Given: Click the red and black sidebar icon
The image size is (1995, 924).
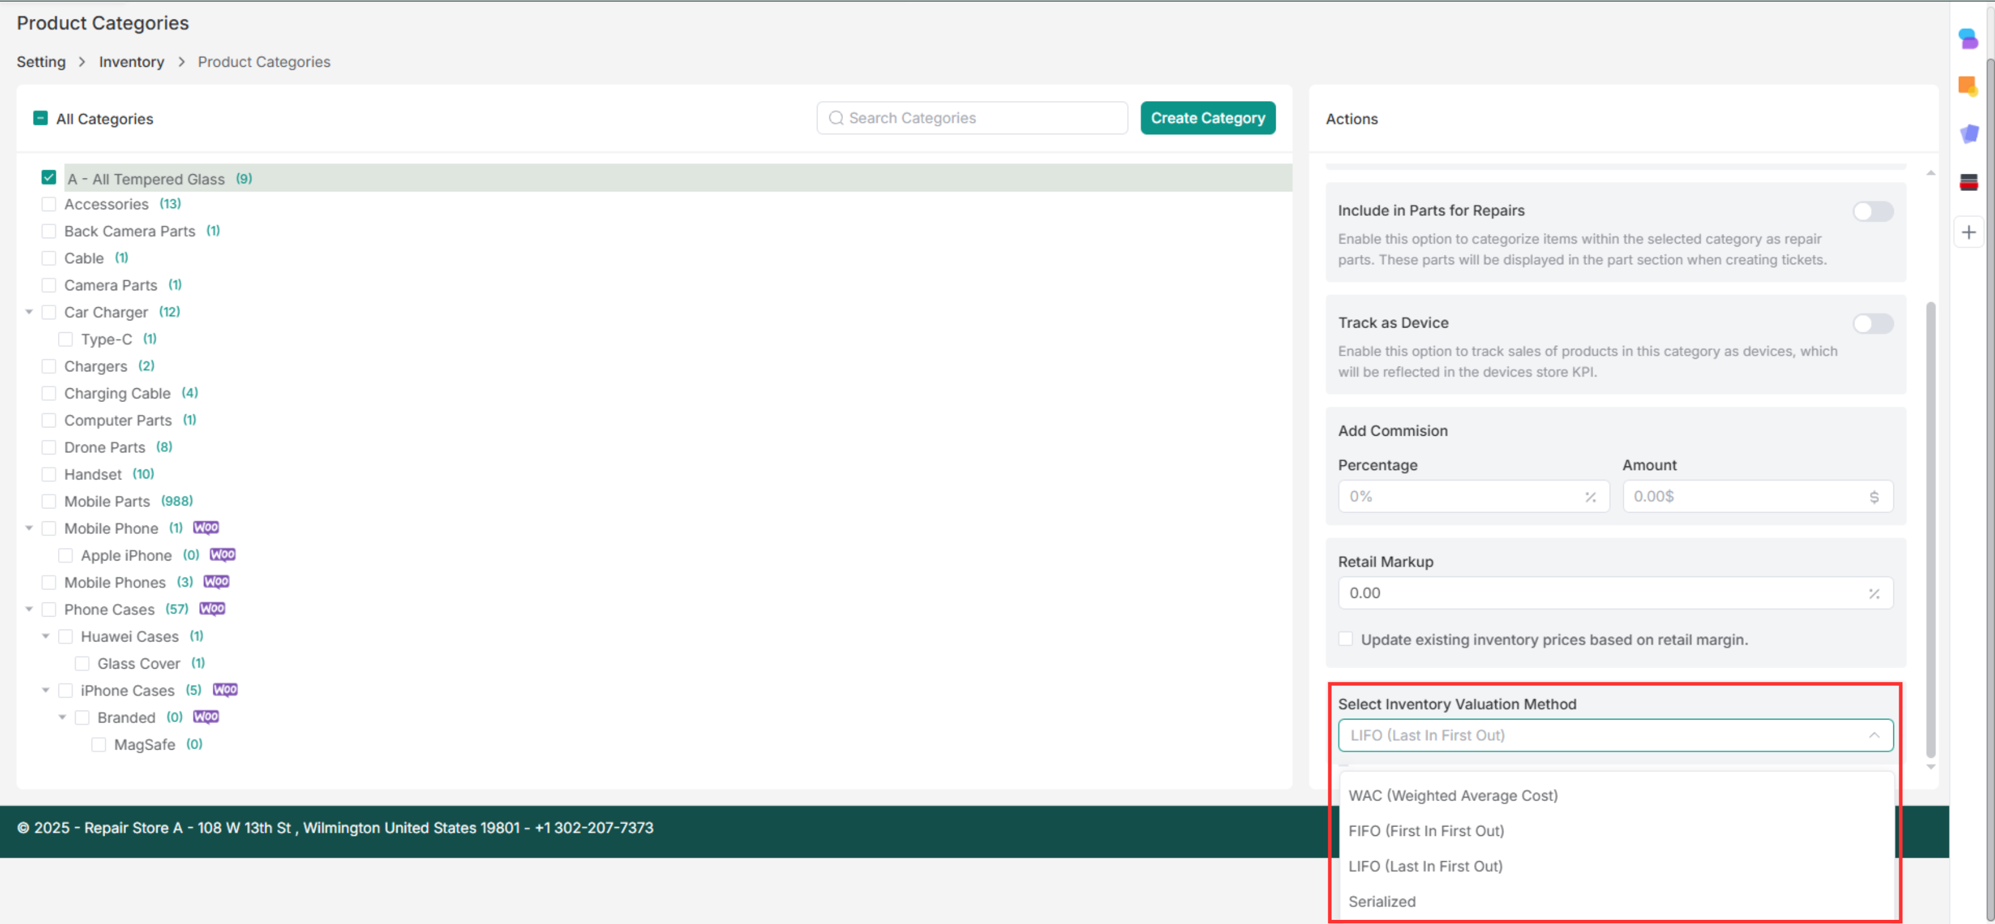Looking at the screenshot, I should [1968, 182].
